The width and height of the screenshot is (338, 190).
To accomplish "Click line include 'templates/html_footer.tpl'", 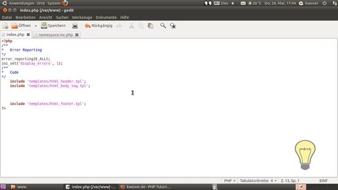I will [48, 103].
